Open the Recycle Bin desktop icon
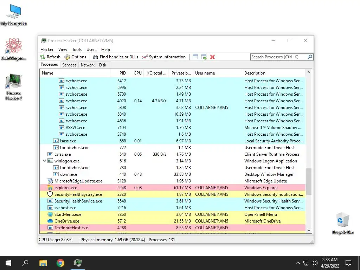This screenshot has width=360, height=270. click(x=342, y=223)
